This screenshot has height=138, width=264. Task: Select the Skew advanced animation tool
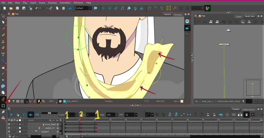pyautogui.click(x=122, y=8)
